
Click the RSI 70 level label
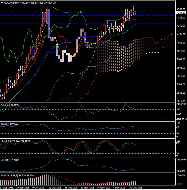178,127
